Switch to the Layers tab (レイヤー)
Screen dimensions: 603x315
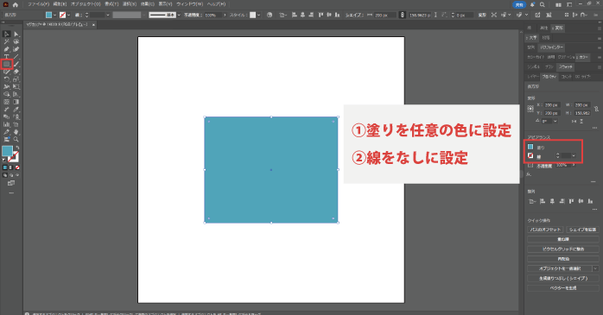pyautogui.click(x=533, y=77)
